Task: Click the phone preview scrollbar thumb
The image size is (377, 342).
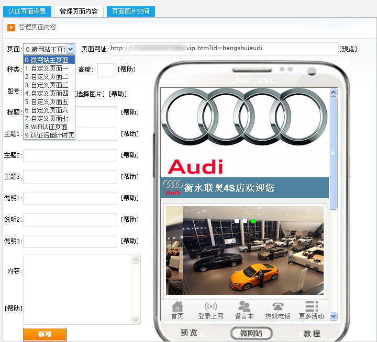Action: click(x=333, y=153)
